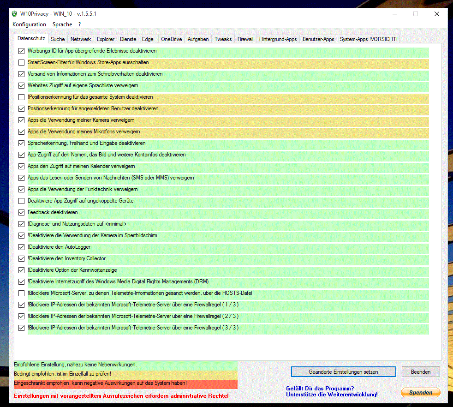Uncheck Werbungs-ID für App-übergreifende Erlebnisse deaktivieren

coord(22,51)
